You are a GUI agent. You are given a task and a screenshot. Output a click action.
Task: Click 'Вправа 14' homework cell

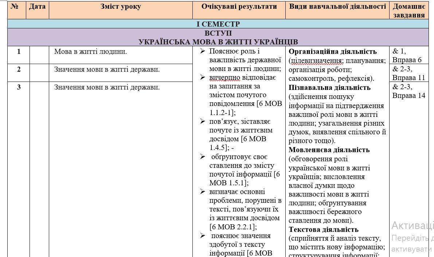coord(408,95)
